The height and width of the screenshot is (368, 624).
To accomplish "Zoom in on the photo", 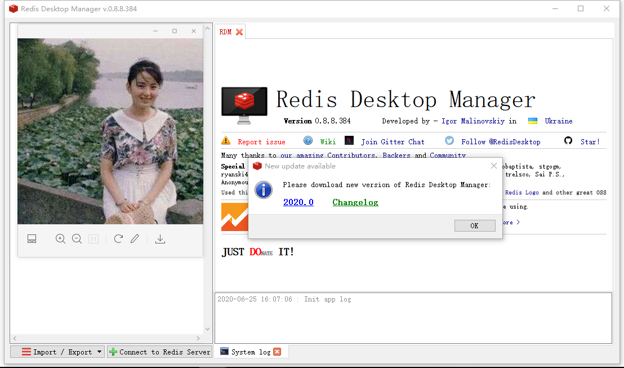I will coord(60,239).
